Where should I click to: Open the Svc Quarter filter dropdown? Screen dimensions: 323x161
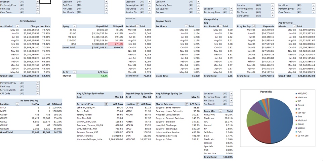click(x=198, y=9)
